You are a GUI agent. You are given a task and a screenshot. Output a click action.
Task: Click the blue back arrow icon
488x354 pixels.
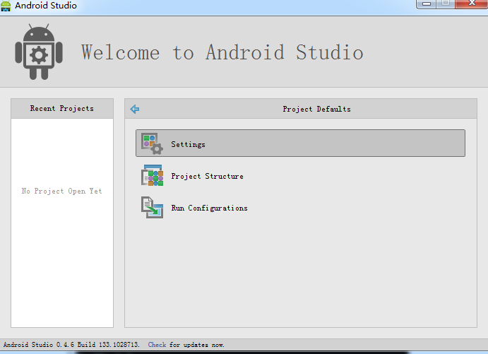pyautogui.click(x=135, y=109)
